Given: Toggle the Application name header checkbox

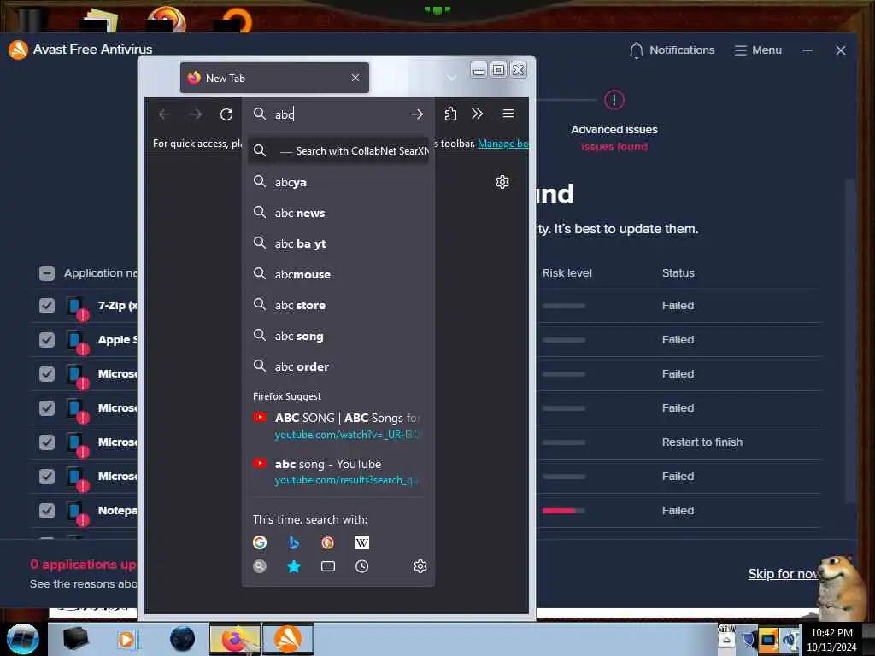Looking at the screenshot, I should click(47, 273).
